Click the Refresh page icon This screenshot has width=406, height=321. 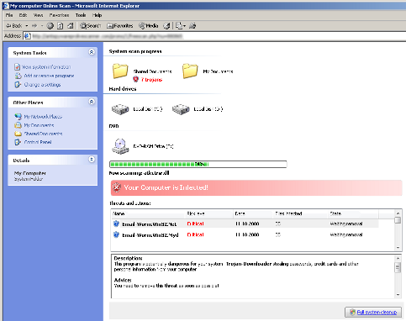pyautogui.click(x=60, y=26)
